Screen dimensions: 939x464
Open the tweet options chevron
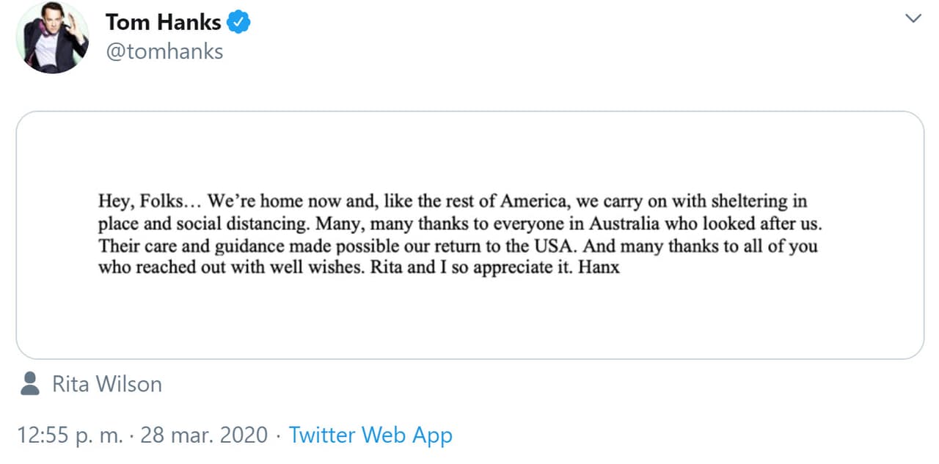coord(913,19)
